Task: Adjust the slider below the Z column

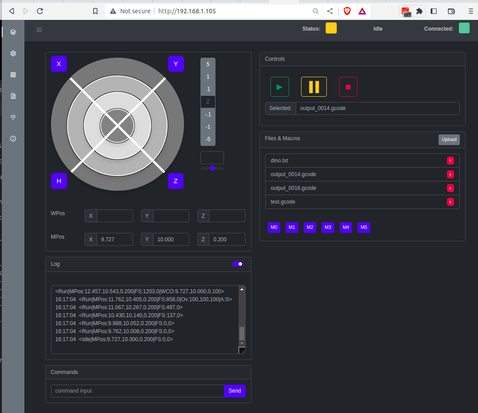Action: (212, 168)
